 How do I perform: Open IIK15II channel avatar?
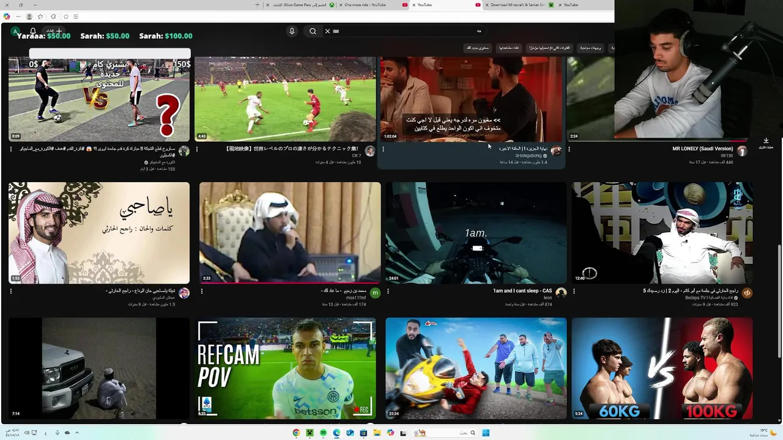point(742,151)
